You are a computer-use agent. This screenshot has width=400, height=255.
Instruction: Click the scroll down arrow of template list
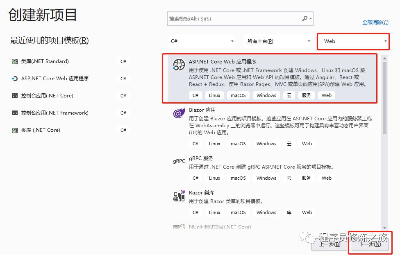click(x=384, y=228)
